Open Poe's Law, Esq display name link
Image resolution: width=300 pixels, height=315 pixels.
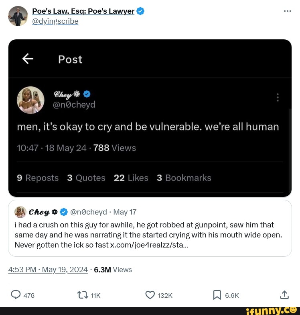click(x=83, y=11)
